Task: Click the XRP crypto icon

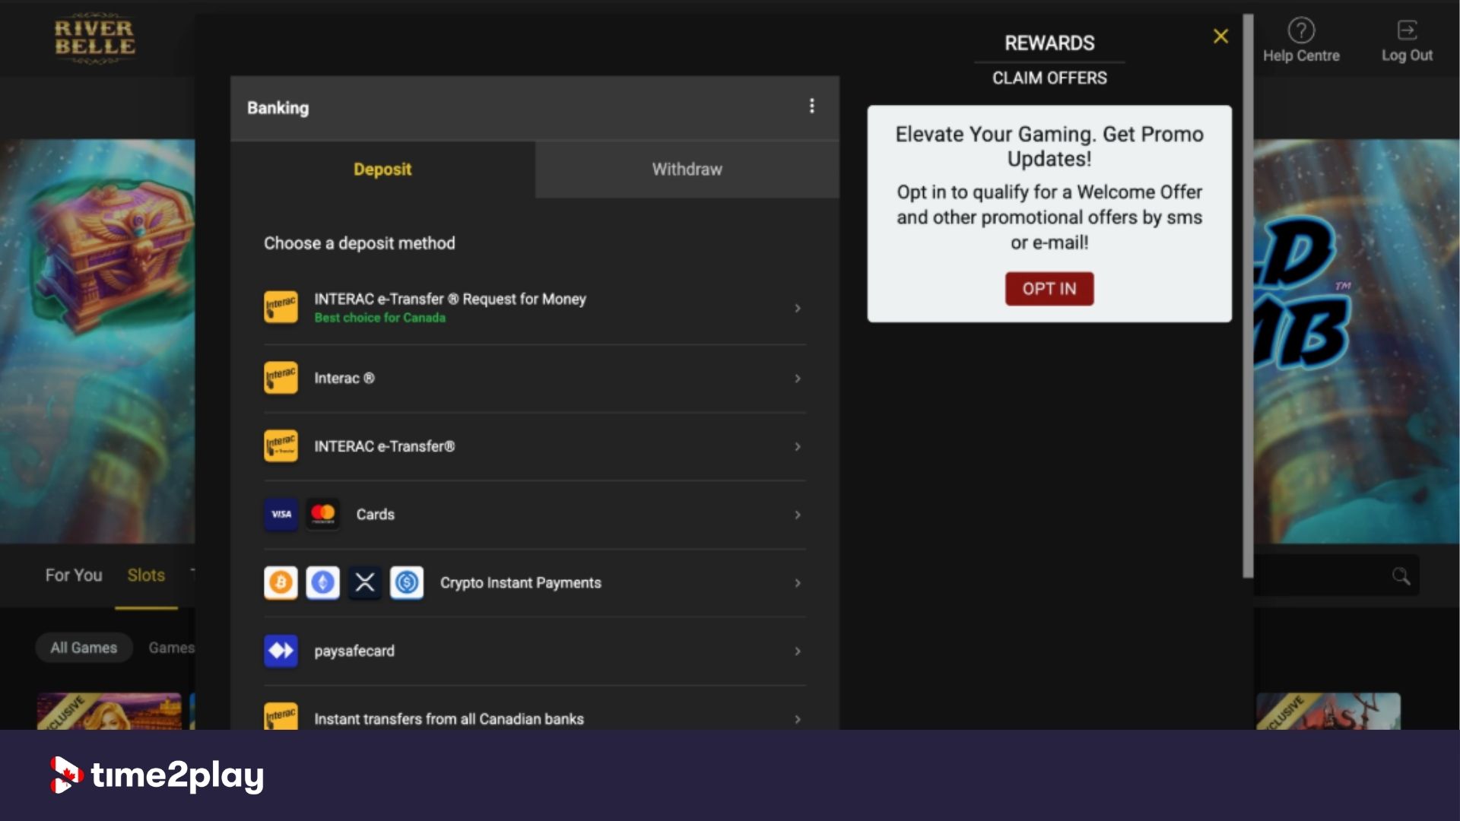Action: [x=365, y=583]
